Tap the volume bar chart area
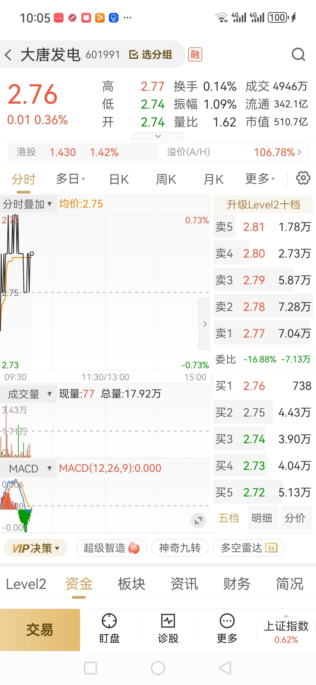The image size is (316, 685). click(105, 430)
